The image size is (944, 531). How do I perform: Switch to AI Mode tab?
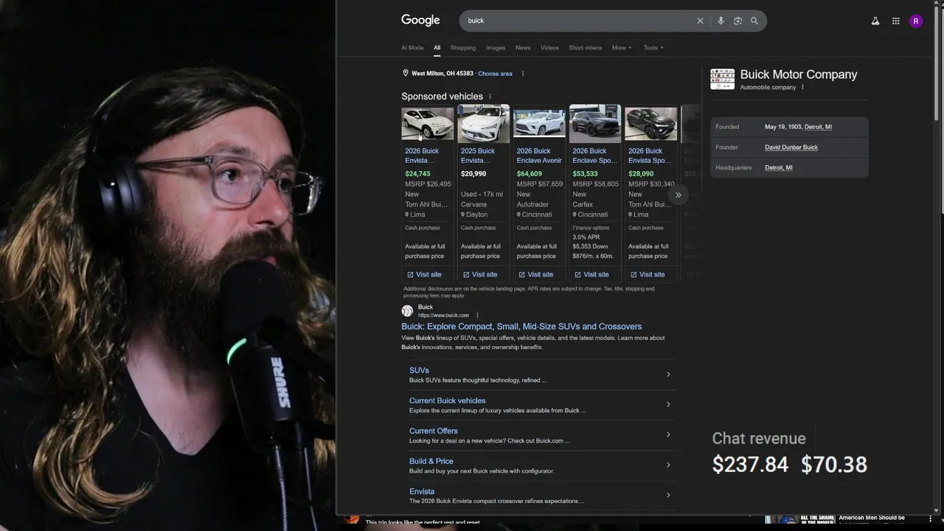(x=412, y=48)
